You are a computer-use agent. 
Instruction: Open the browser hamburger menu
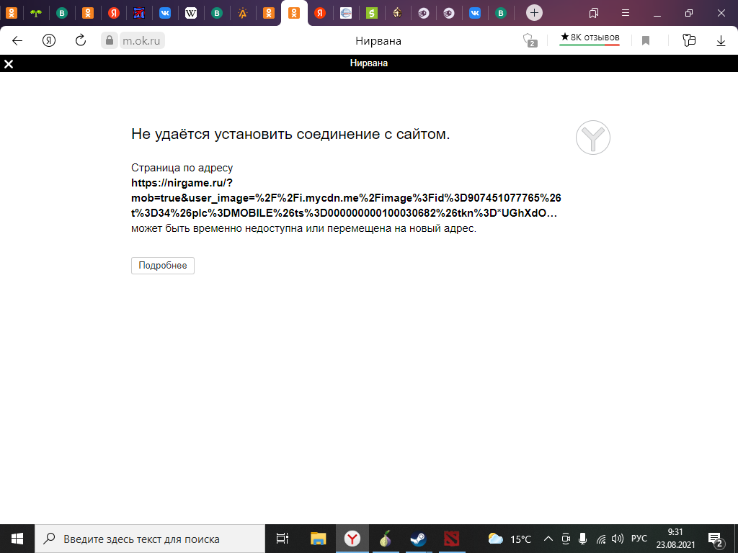pos(625,12)
